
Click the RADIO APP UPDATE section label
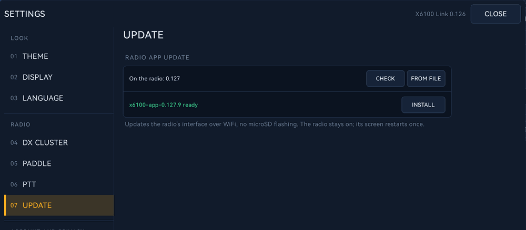(x=157, y=58)
